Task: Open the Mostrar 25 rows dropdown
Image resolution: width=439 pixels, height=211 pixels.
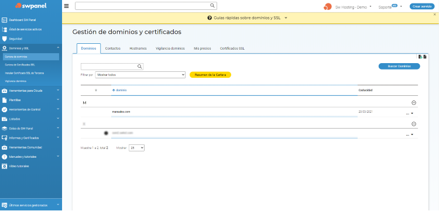Action: point(136,148)
